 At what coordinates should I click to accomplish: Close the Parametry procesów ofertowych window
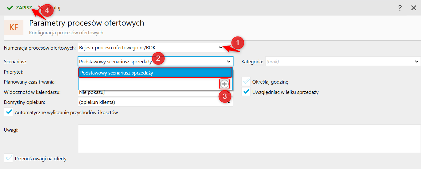[x=413, y=8]
